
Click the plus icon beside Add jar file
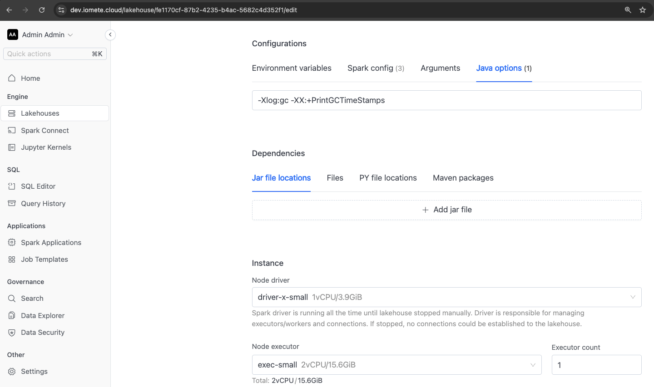pos(426,210)
